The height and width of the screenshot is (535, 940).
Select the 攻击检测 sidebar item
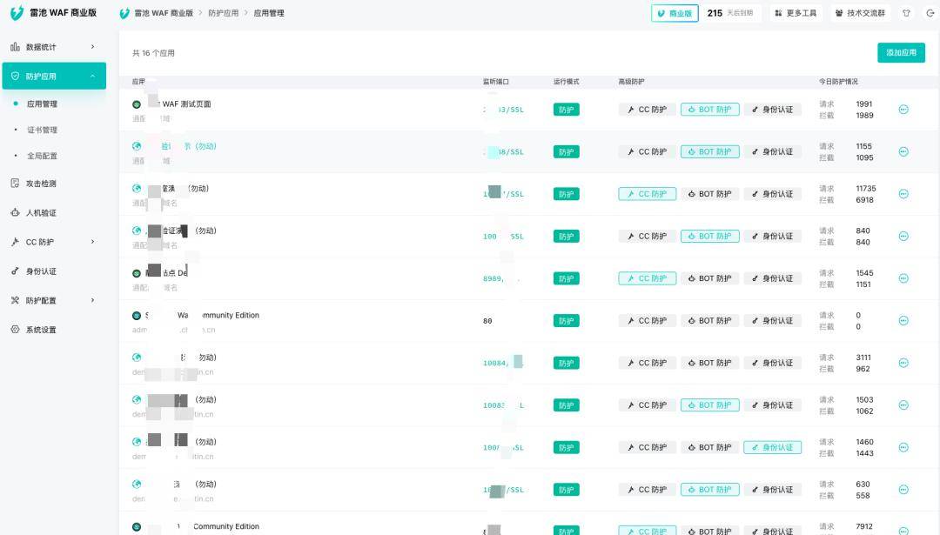pos(52,183)
